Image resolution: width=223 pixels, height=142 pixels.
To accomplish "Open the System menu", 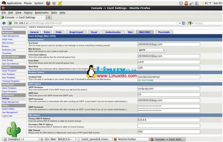I will 39,3.
